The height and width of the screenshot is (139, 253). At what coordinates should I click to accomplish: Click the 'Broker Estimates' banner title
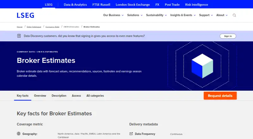46,60
